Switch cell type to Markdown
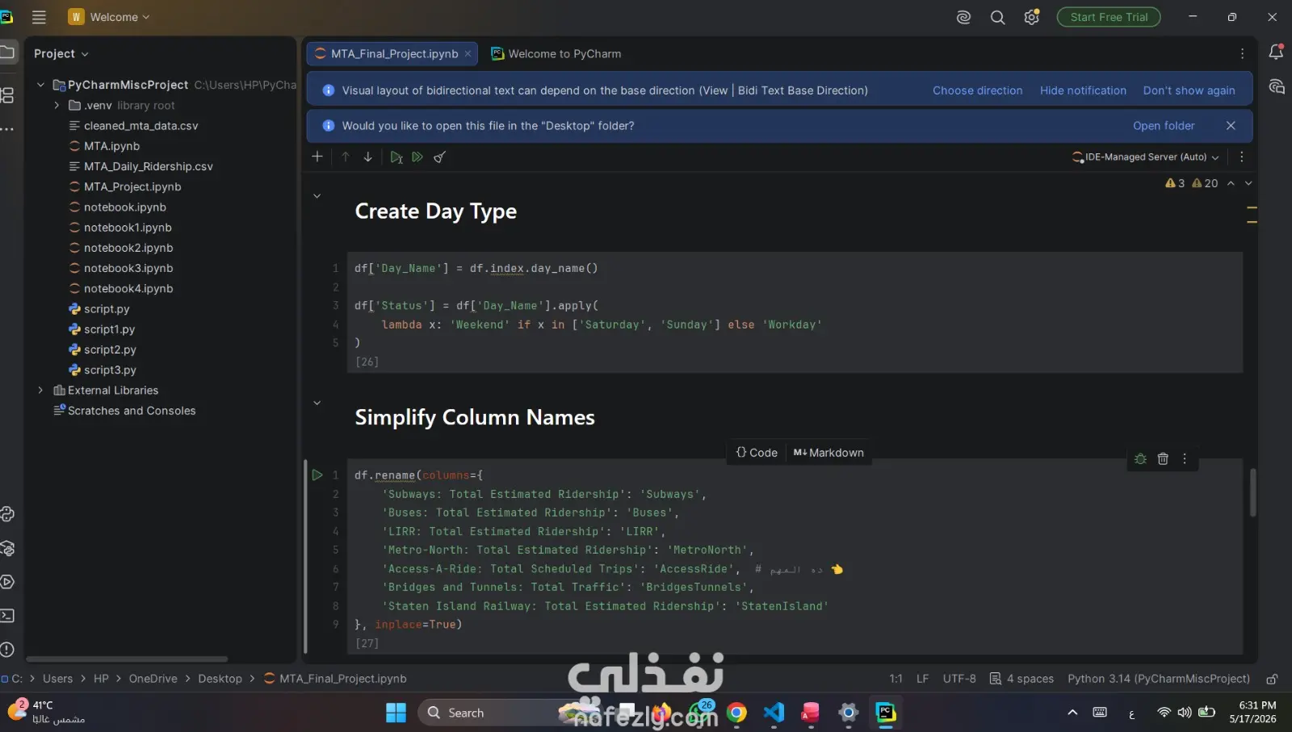The image size is (1292, 732). (x=828, y=453)
